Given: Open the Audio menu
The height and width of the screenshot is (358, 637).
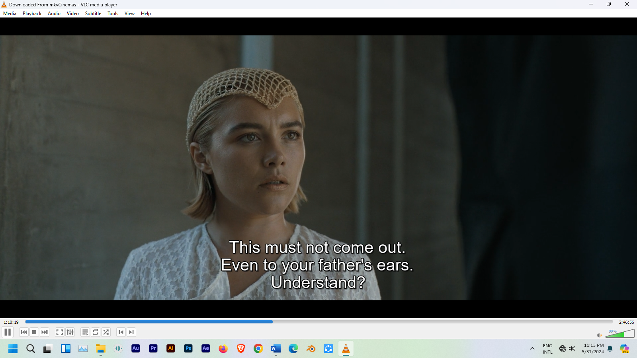Looking at the screenshot, I should click(54, 14).
